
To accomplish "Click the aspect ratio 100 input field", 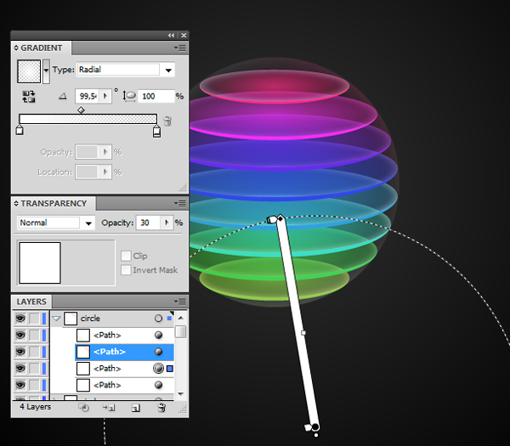I will (x=156, y=96).
